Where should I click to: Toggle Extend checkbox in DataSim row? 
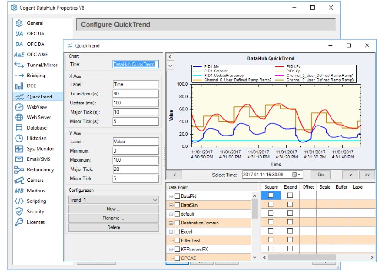[290, 204]
